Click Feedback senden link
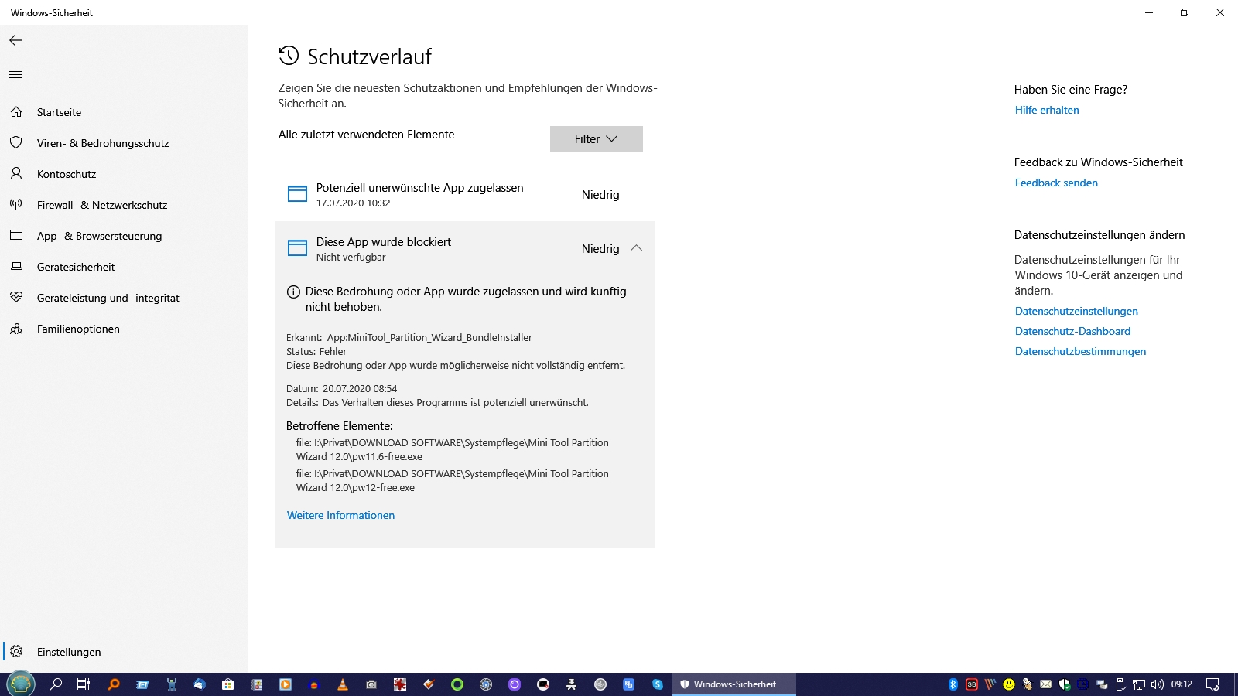The image size is (1238, 696). [1056, 183]
